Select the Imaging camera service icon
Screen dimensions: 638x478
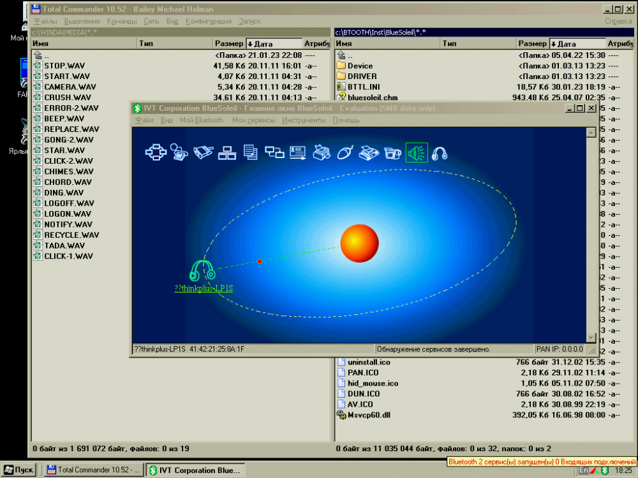point(392,152)
